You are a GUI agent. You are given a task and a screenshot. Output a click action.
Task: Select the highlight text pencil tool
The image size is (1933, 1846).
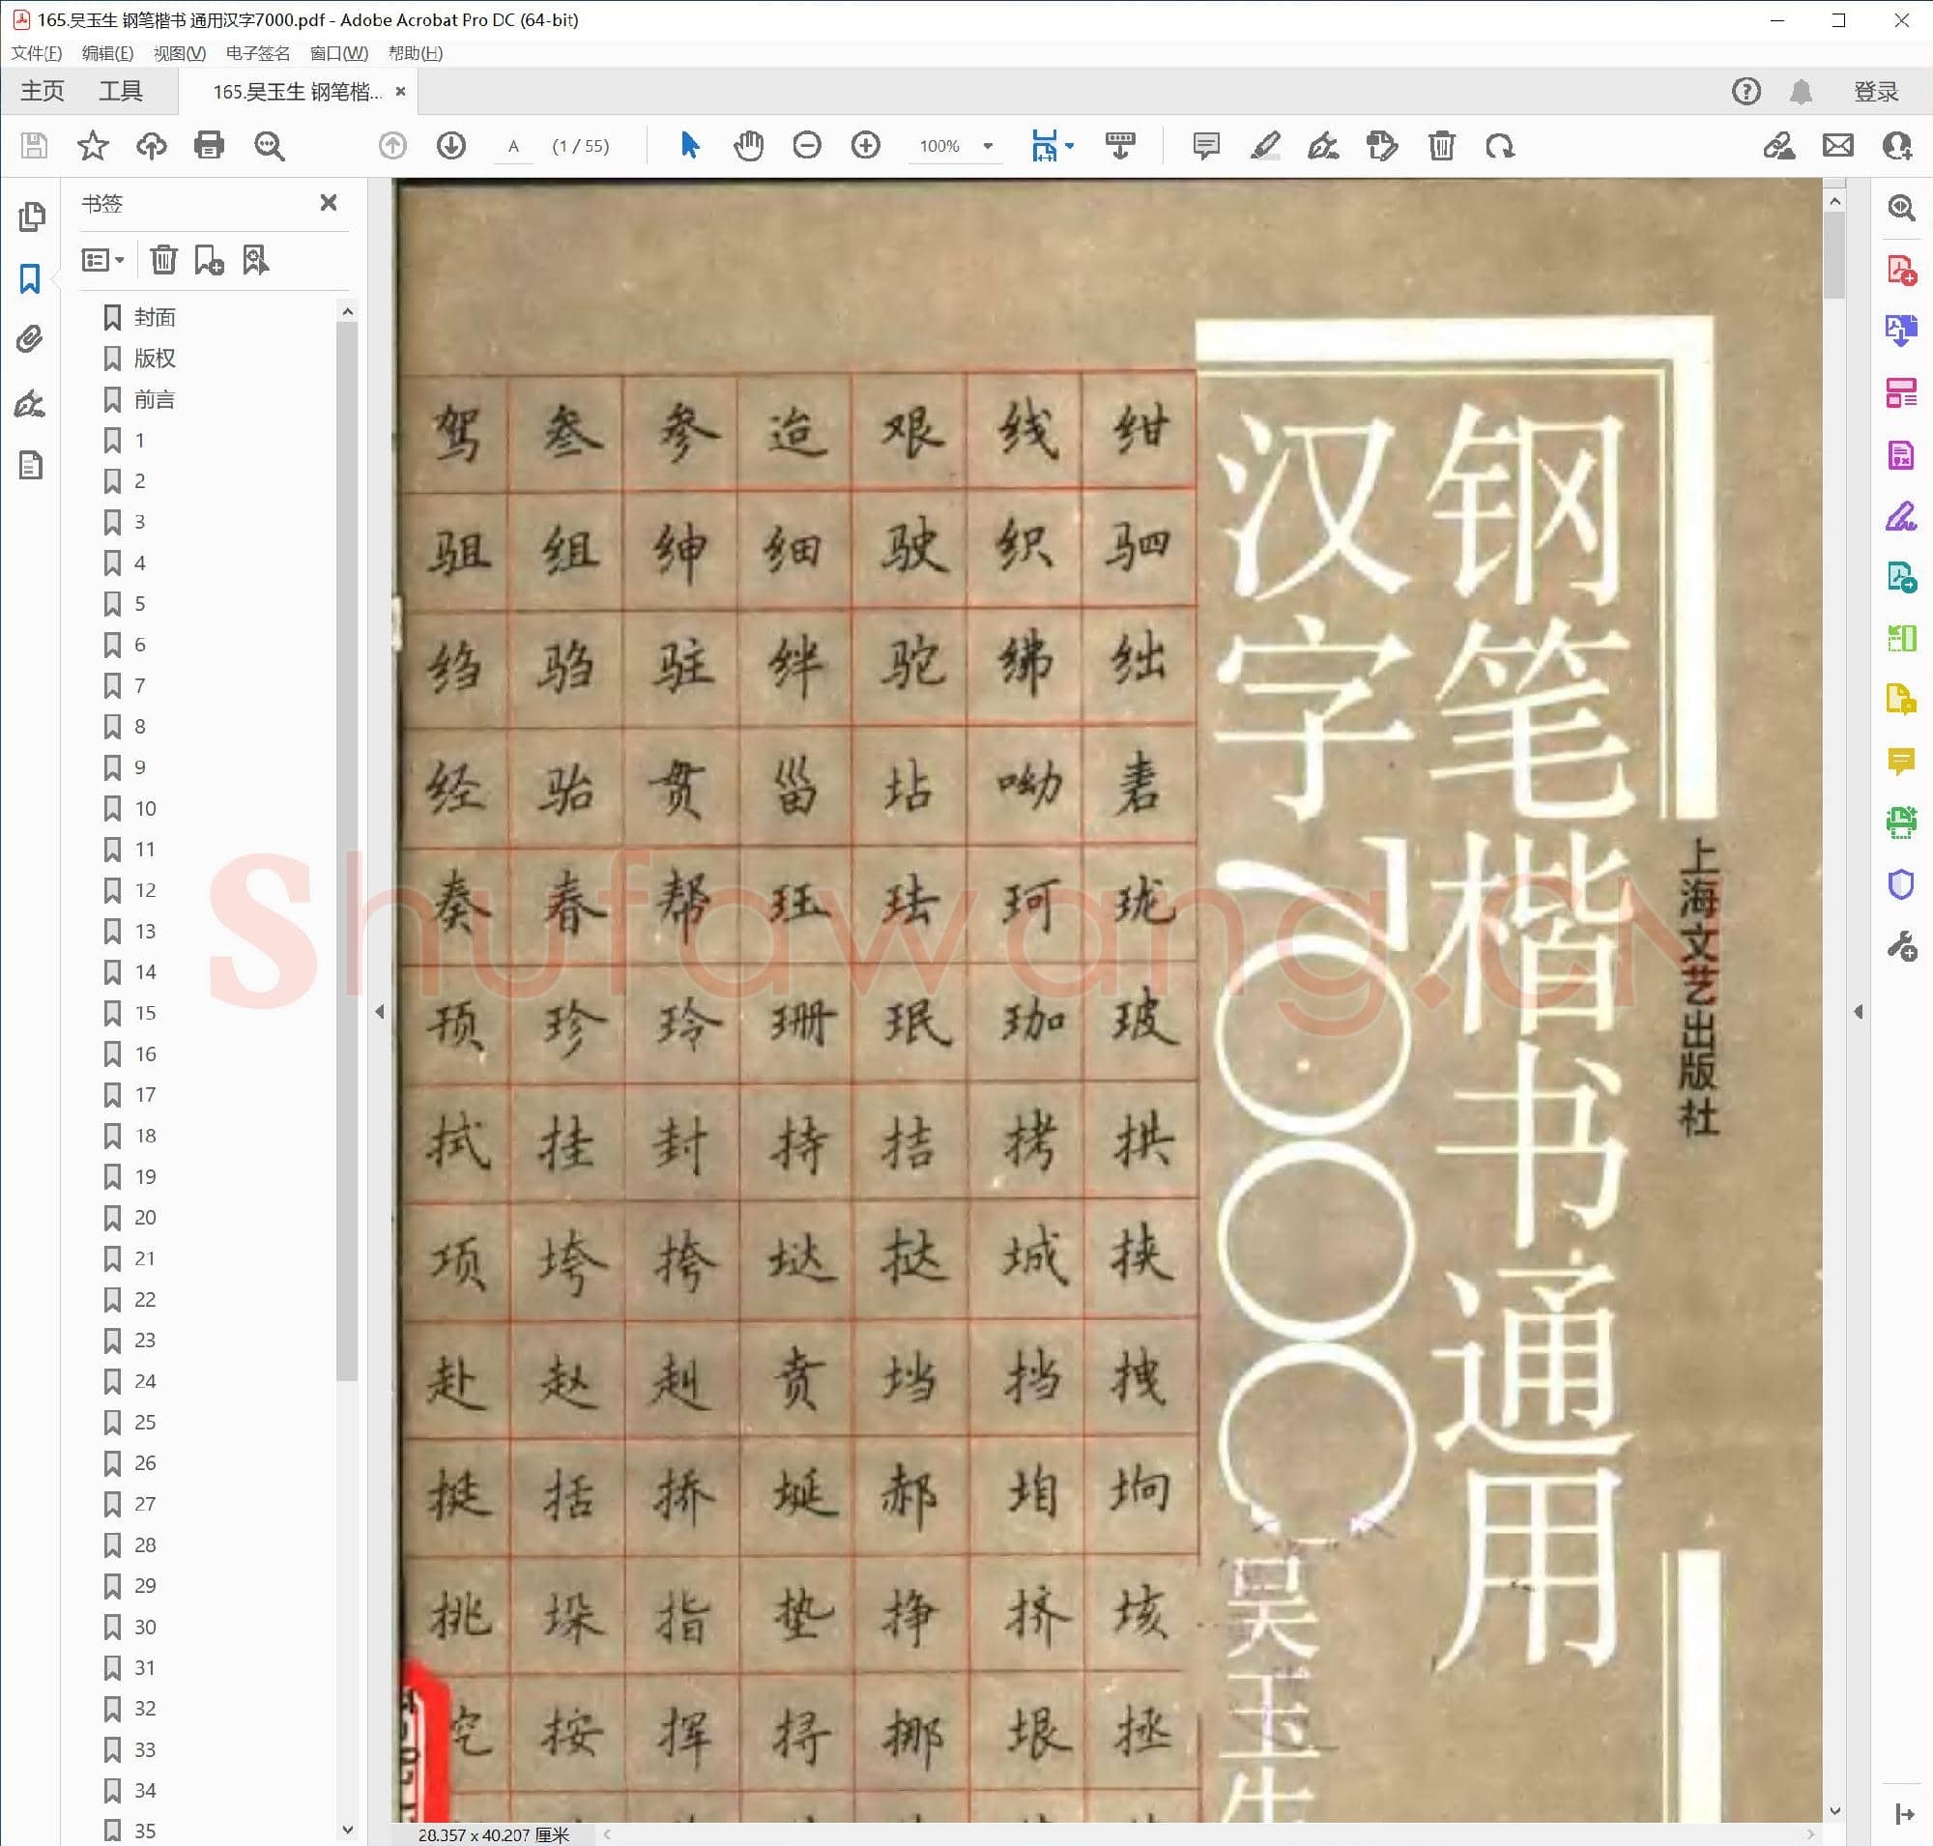(x=1265, y=146)
